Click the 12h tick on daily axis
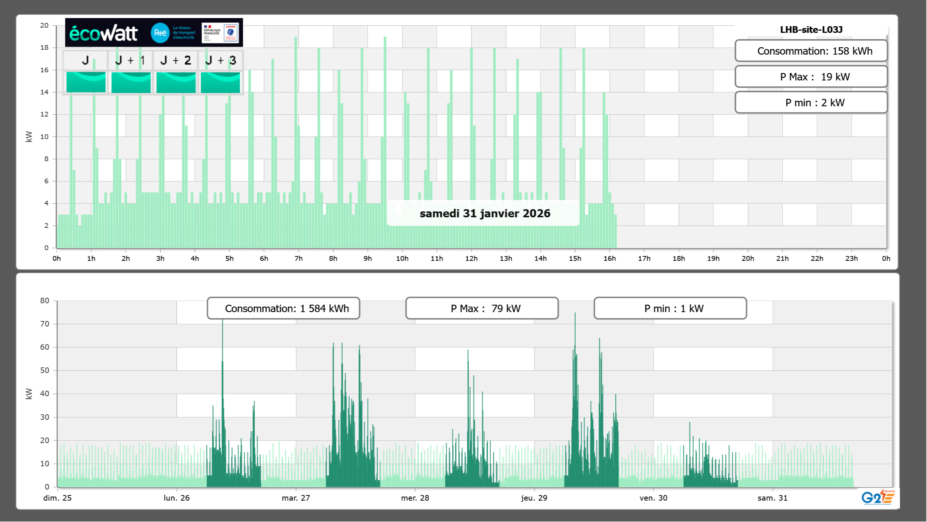Image resolution: width=927 pixels, height=522 pixels. tap(471, 259)
